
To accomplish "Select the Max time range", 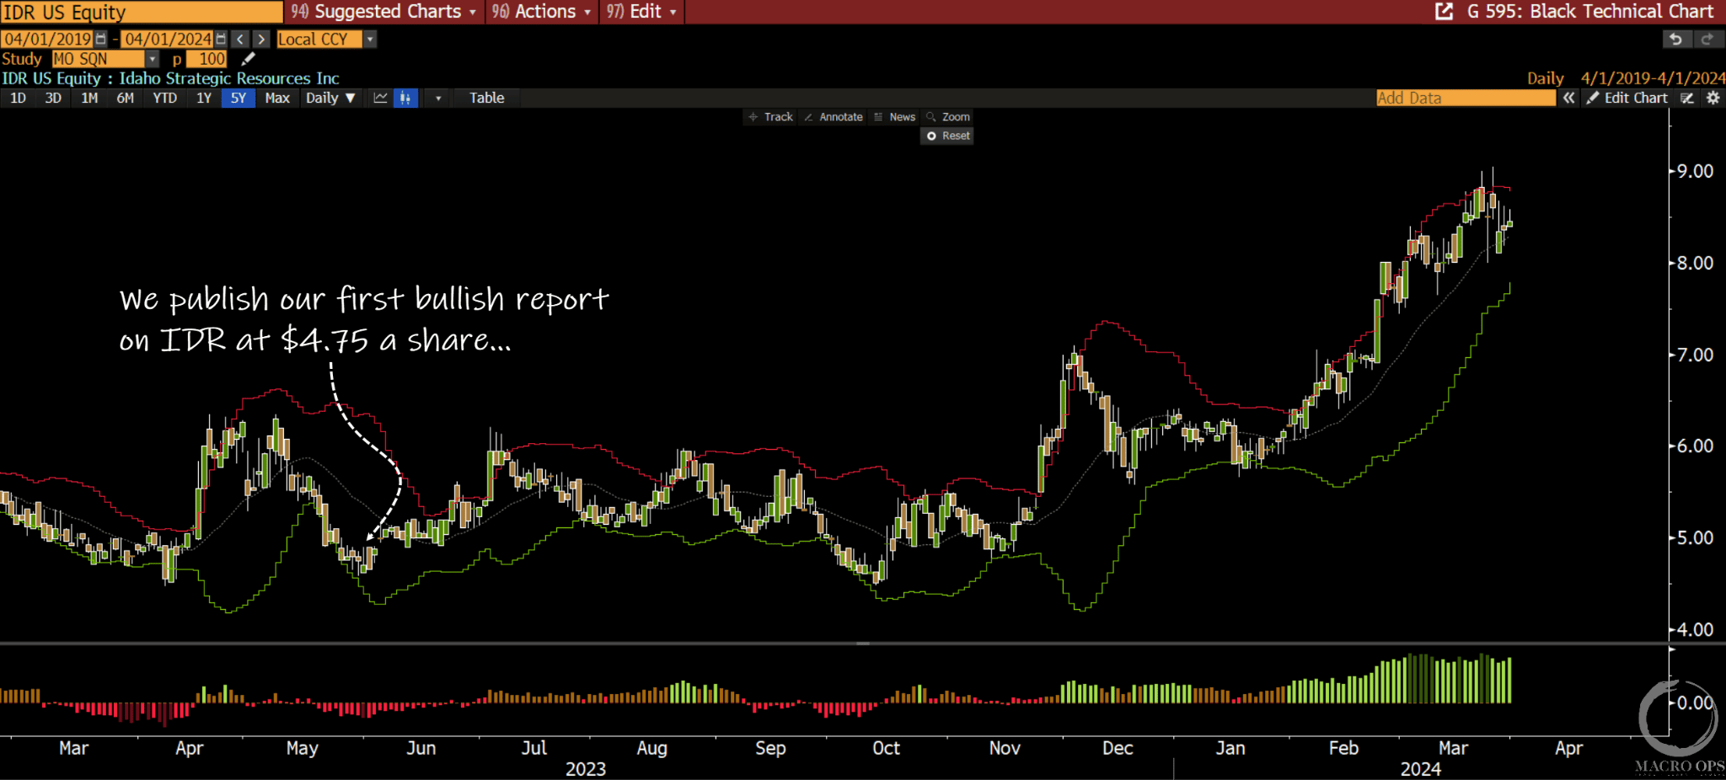I will pos(277,98).
